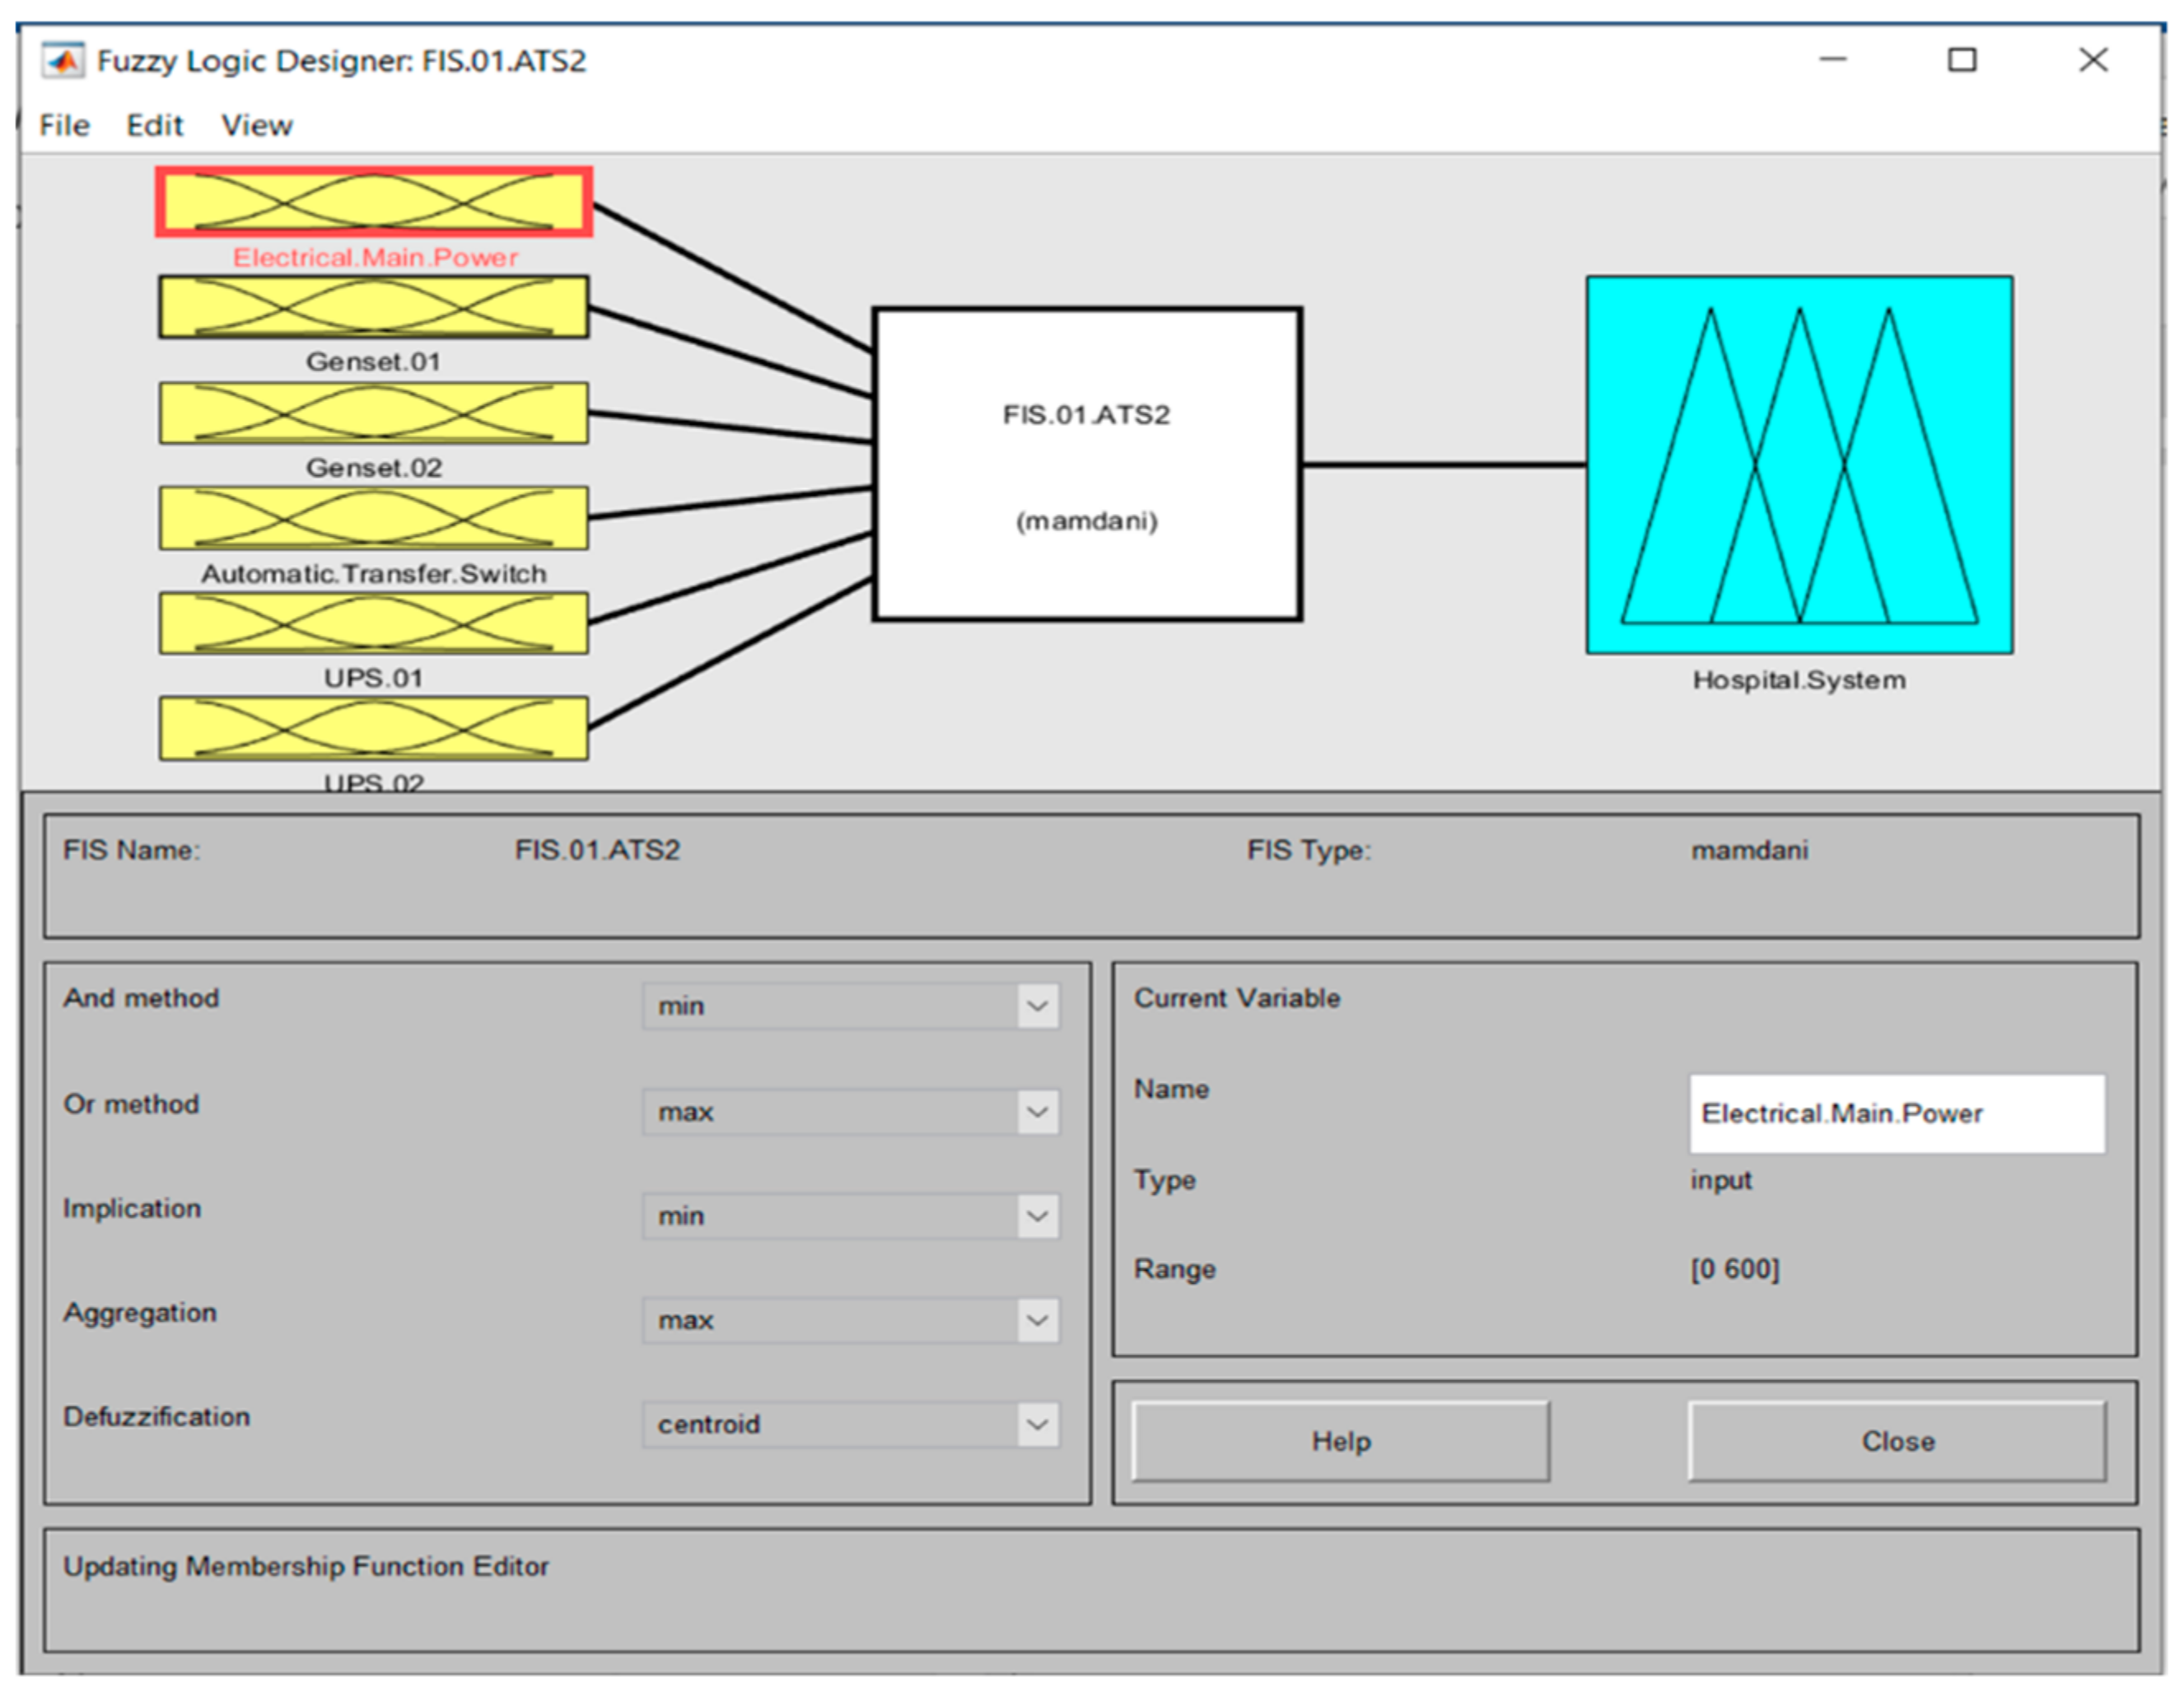Open the FIS.01.ATS2 mamdani rule block

pos(1086,465)
